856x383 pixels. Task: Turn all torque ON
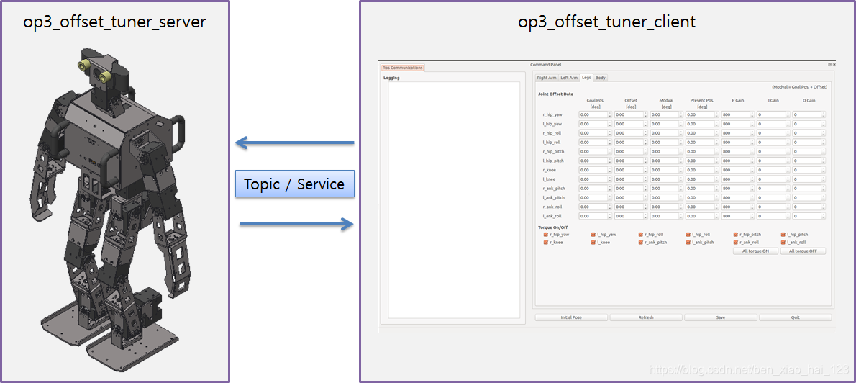(755, 251)
